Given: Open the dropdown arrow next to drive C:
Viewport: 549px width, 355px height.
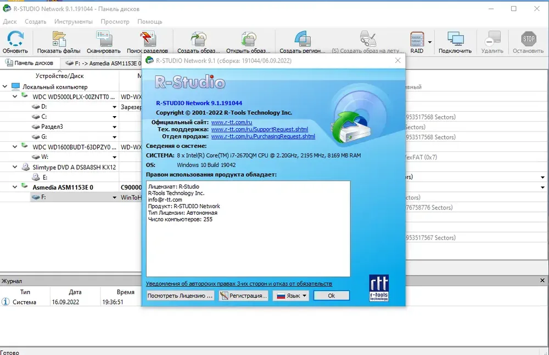Looking at the screenshot, I should click(115, 117).
